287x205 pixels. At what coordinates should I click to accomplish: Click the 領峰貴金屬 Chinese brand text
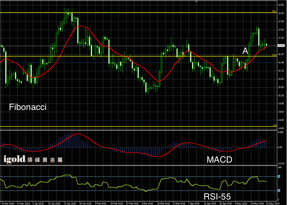pos(45,160)
